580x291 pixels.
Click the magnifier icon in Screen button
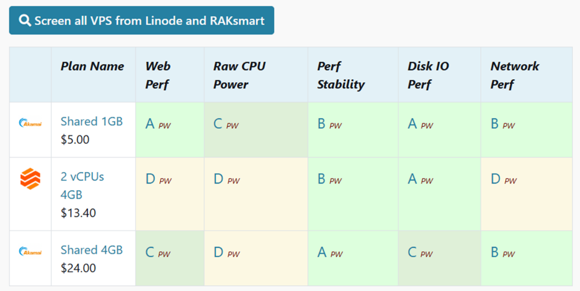(24, 21)
